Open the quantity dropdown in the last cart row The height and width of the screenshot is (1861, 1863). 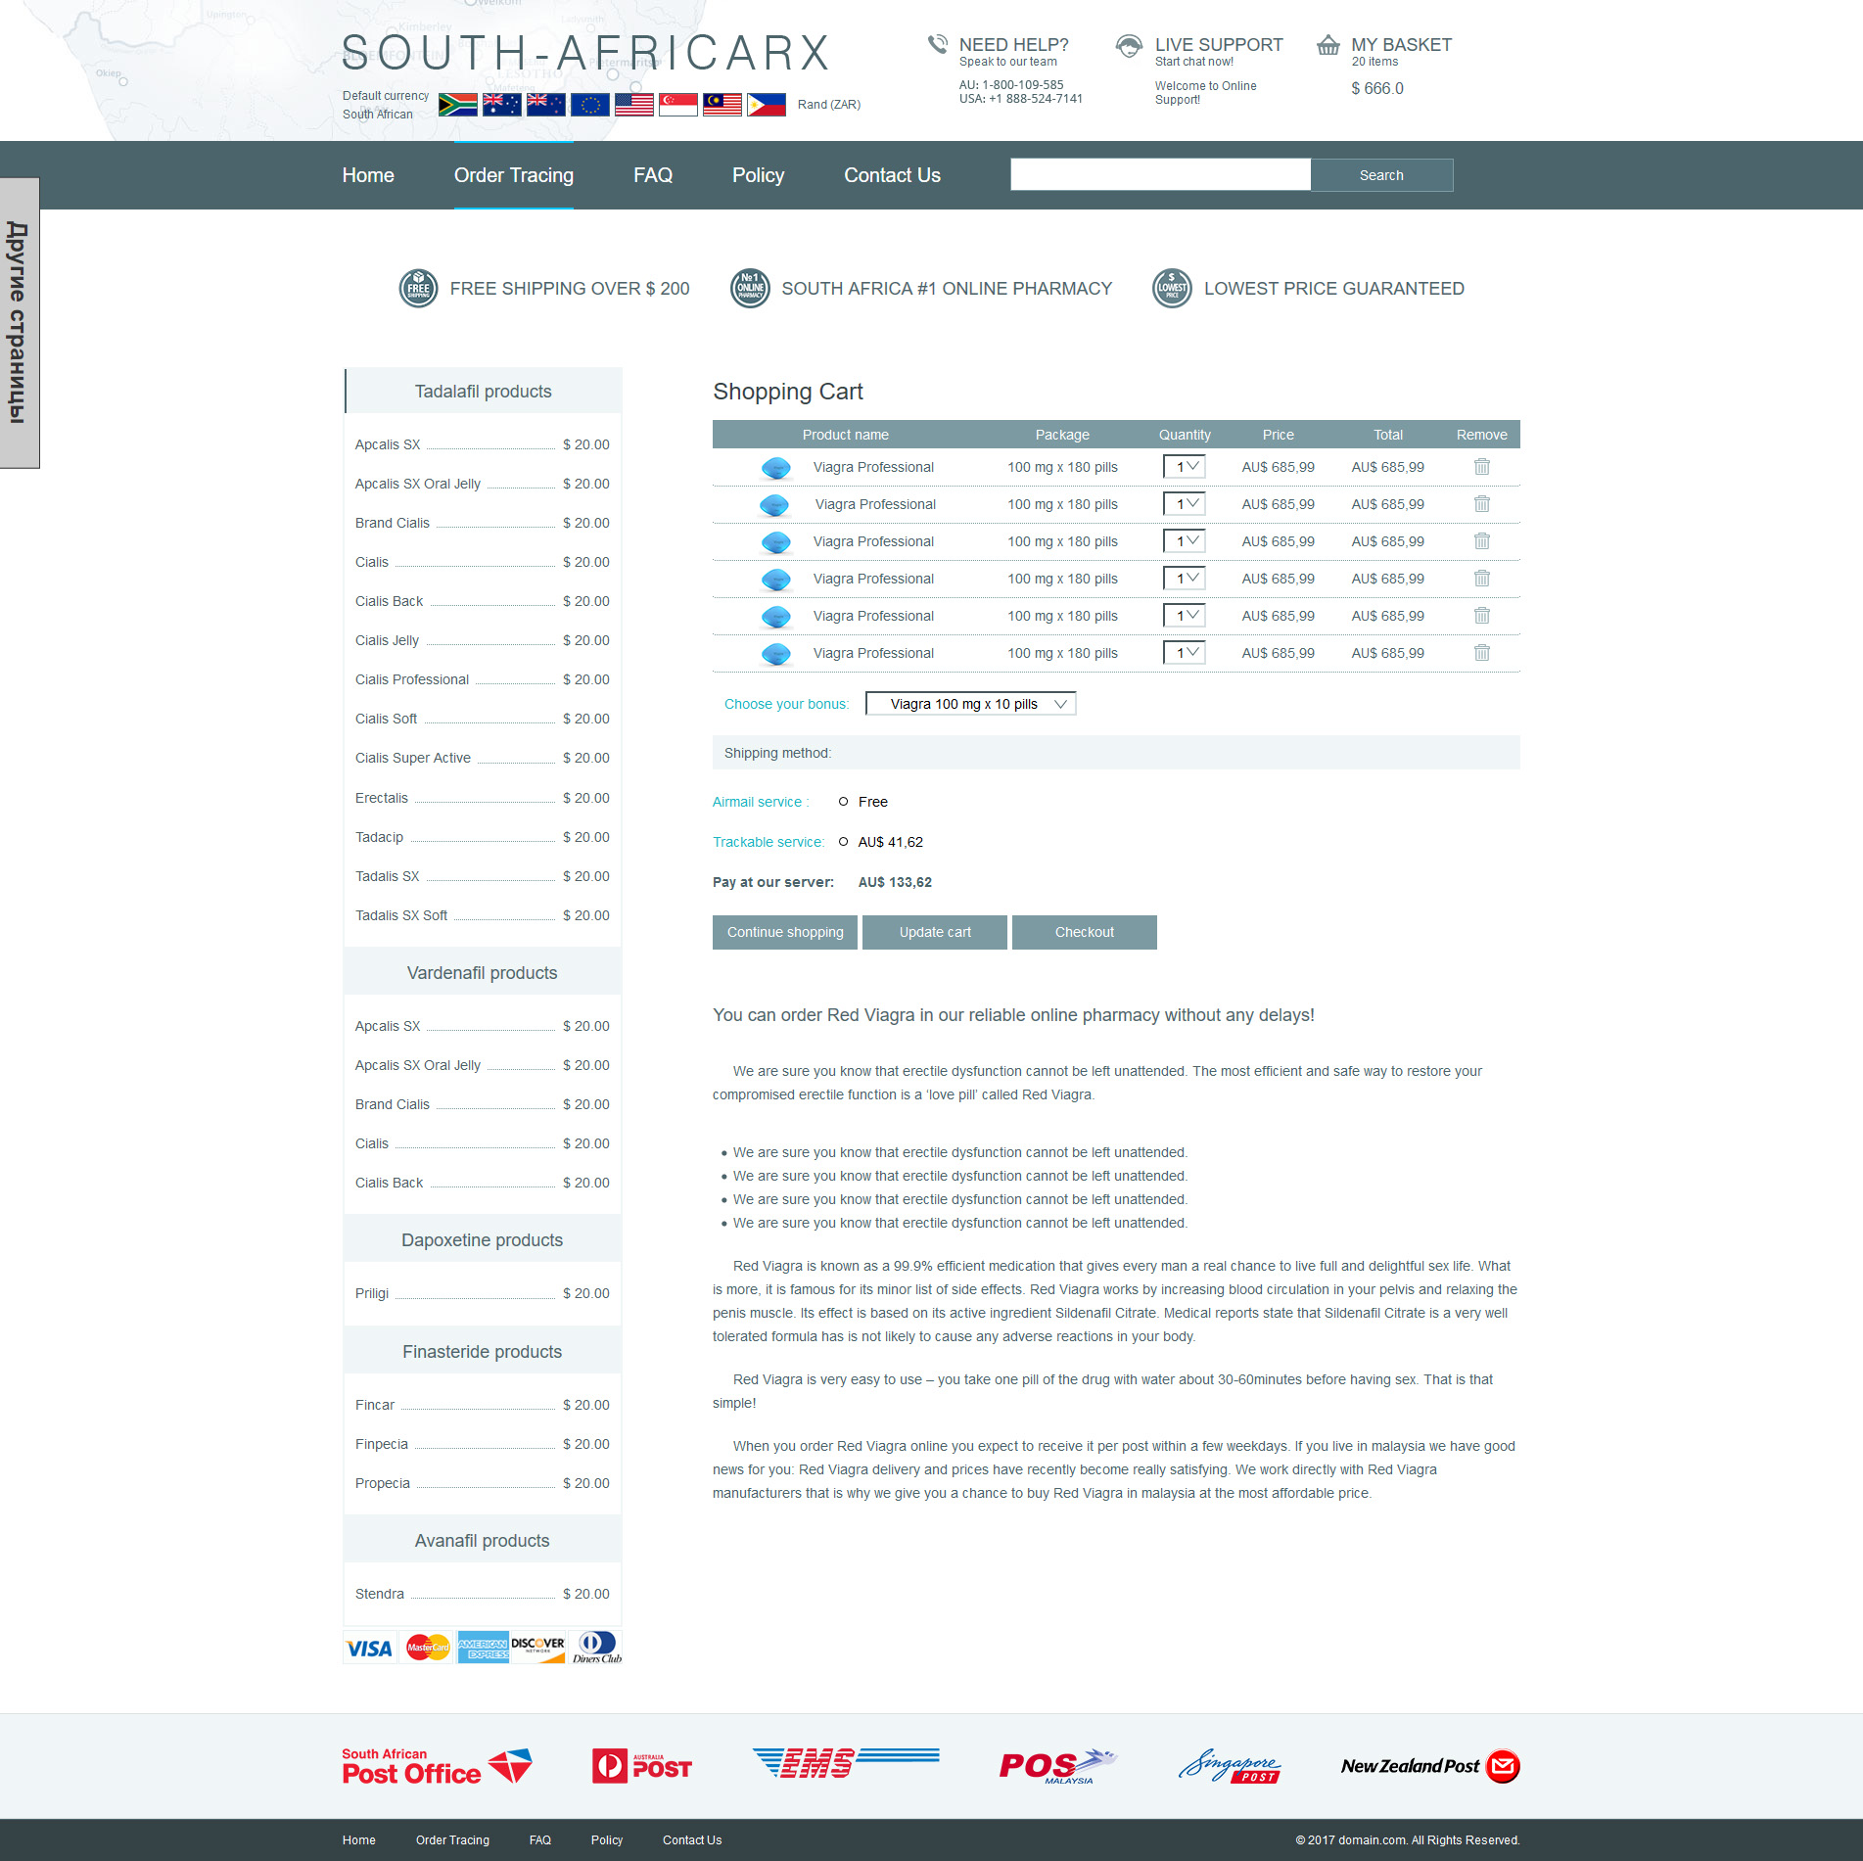pos(1184,653)
